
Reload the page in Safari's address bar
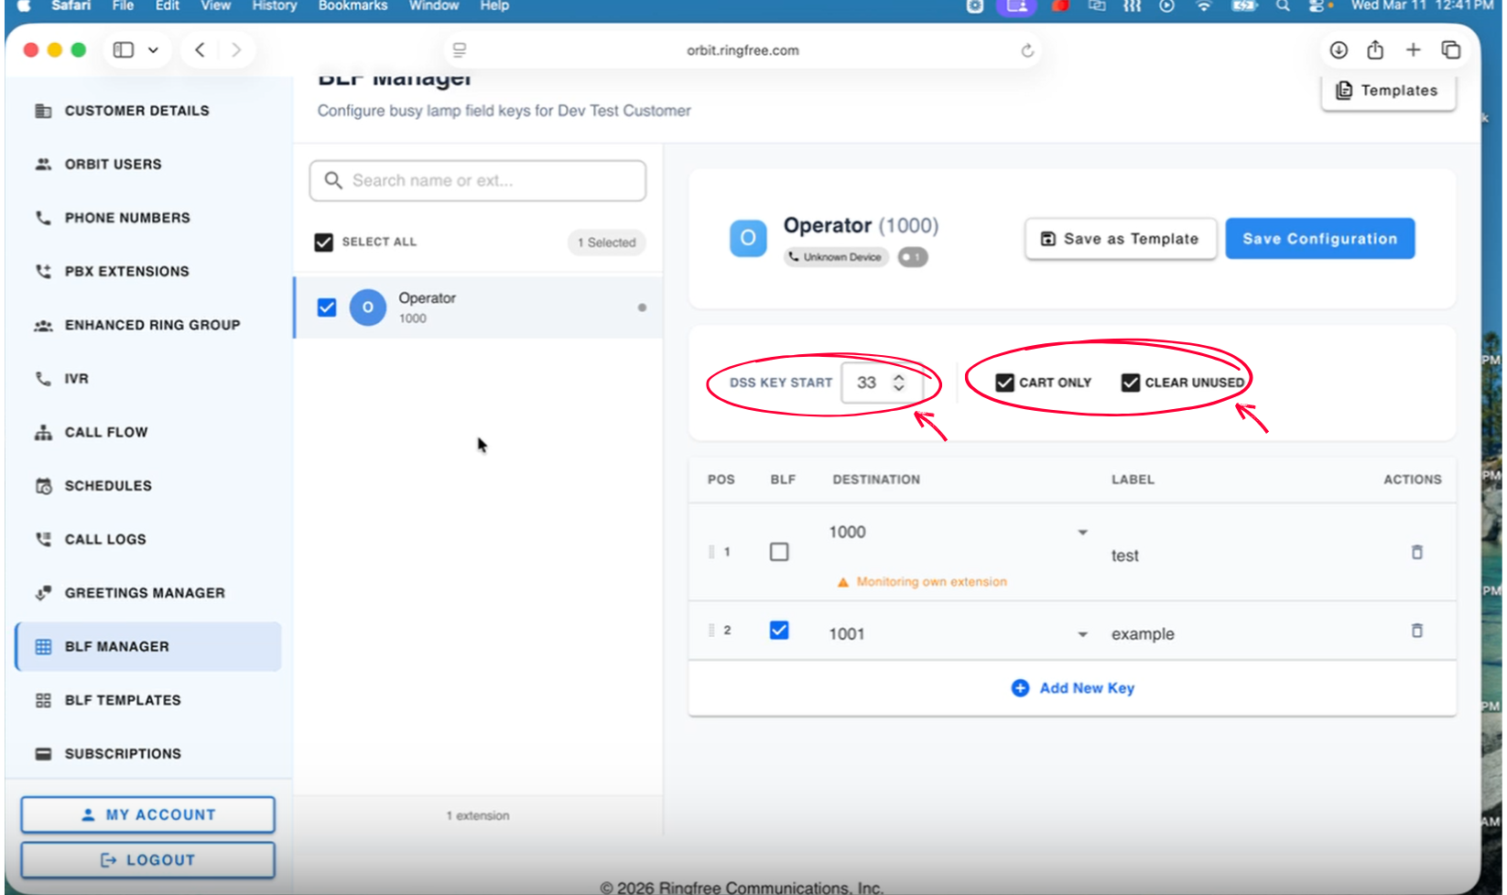click(1027, 50)
